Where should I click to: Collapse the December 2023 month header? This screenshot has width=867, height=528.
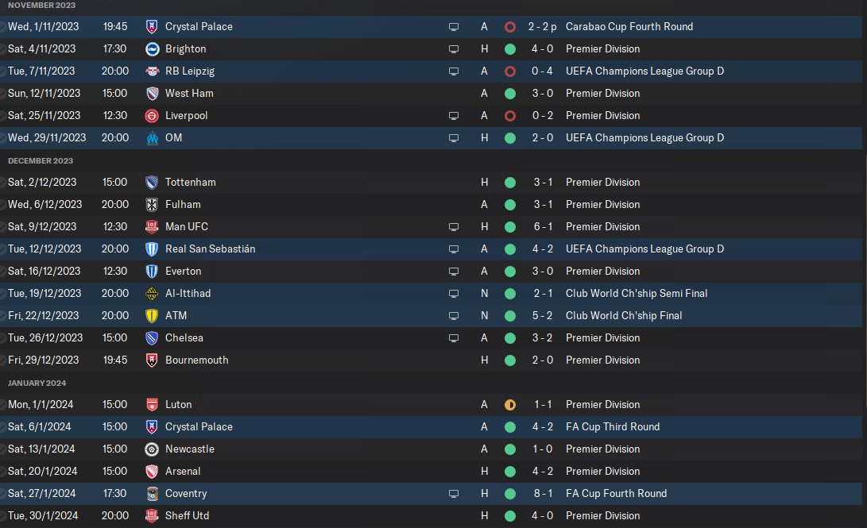(x=41, y=160)
